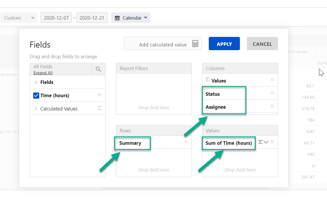Screen dimensions: 327x205
Task: Click the drag handle next to Time (hours)
Action: [99, 95]
